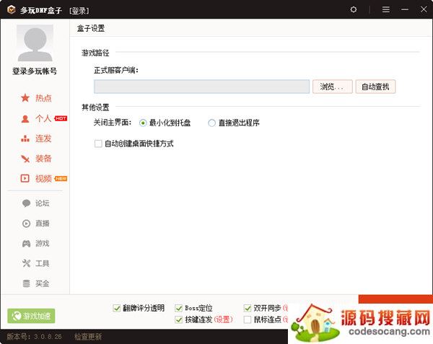The height and width of the screenshot is (344, 433).
Task: Click the person icon beside 个人
Action: pyautogui.click(x=25, y=118)
